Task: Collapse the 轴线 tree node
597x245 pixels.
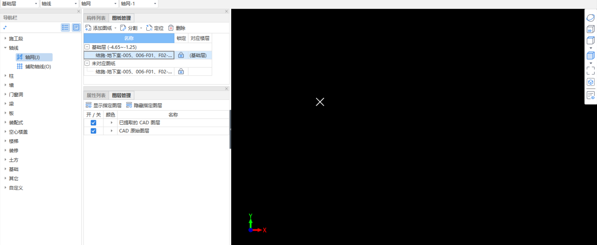Action: point(5,48)
